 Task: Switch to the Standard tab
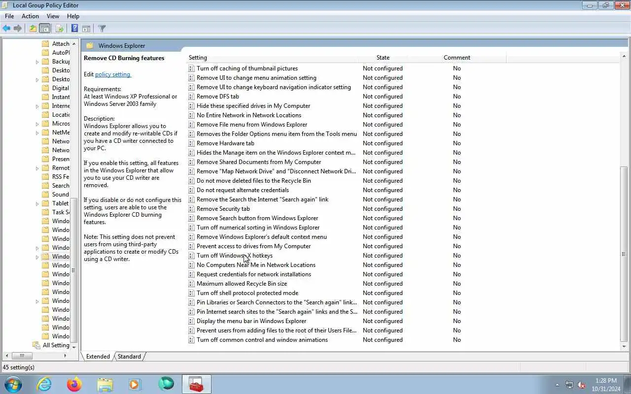(x=129, y=357)
